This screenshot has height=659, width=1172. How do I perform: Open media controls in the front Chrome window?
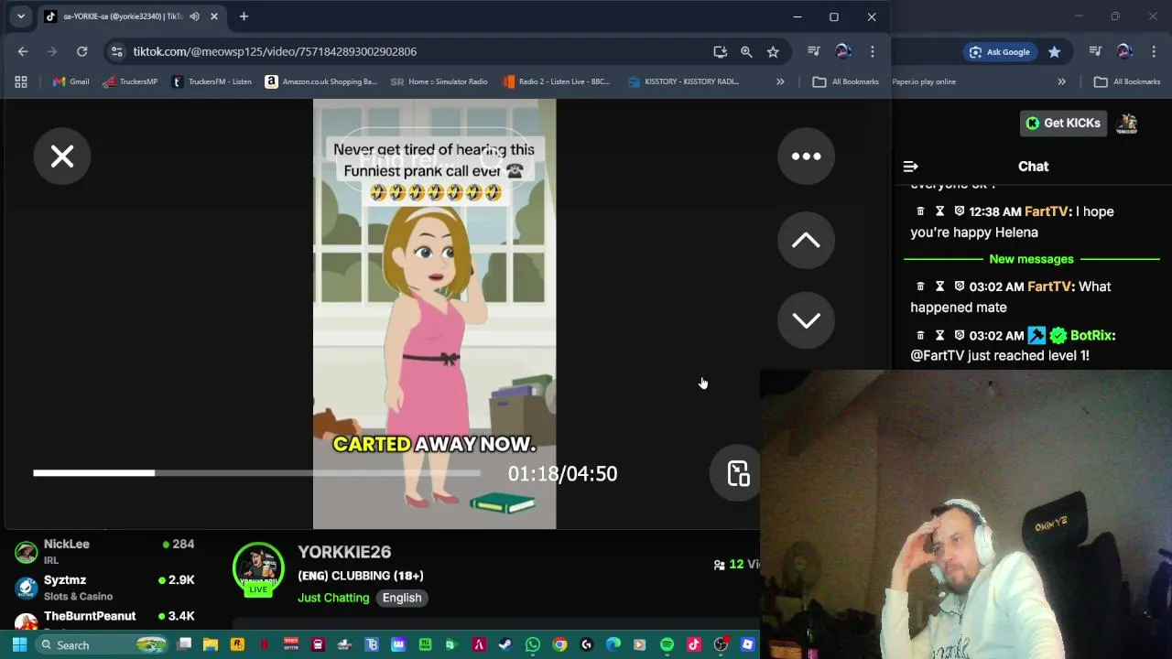click(813, 51)
